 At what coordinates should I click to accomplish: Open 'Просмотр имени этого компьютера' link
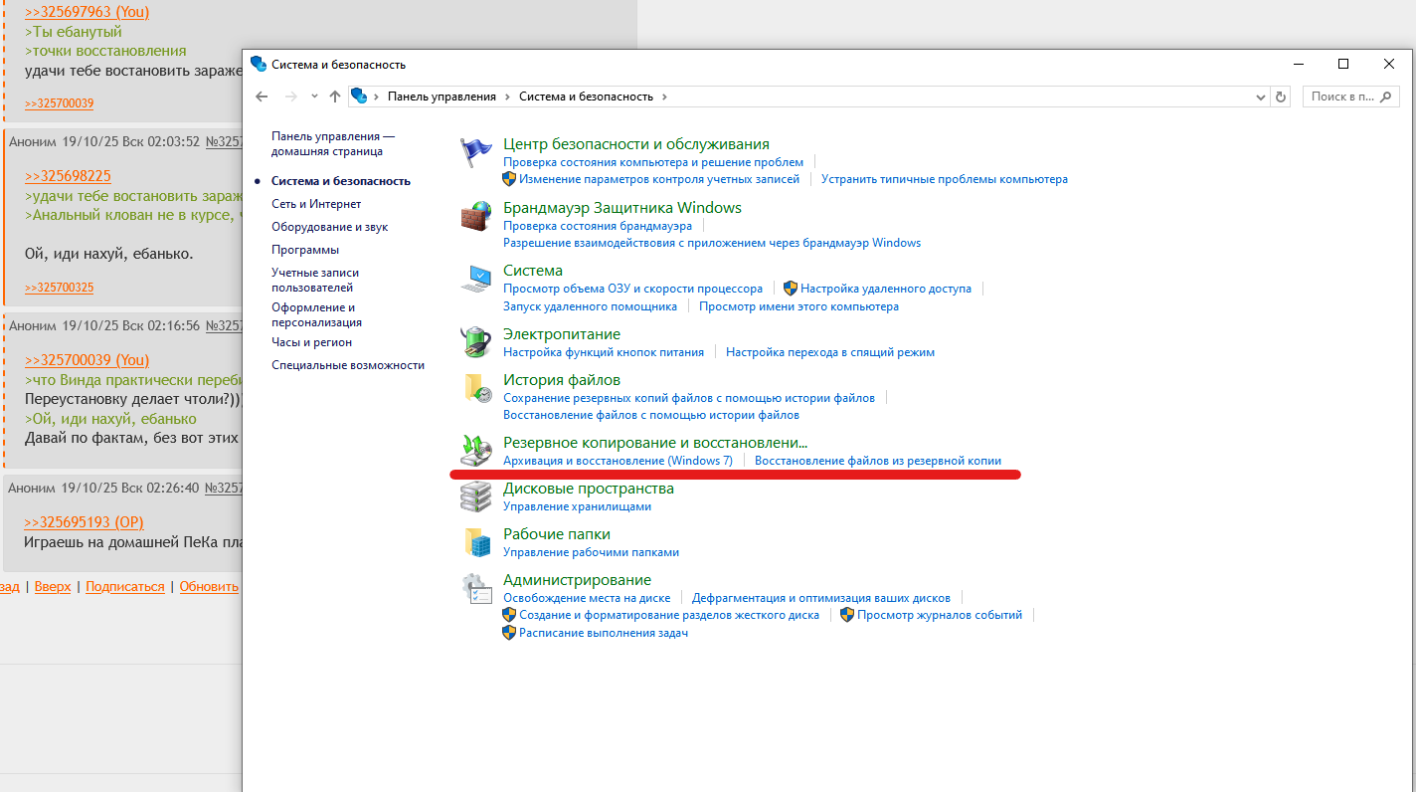[x=798, y=306]
